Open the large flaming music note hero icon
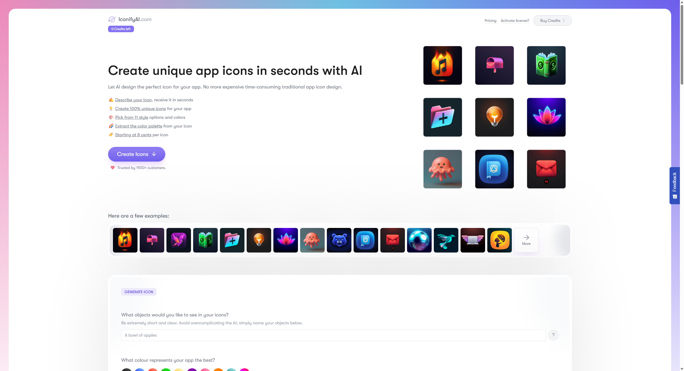Screen dimensions: 684x371 (x=443, y=66)
